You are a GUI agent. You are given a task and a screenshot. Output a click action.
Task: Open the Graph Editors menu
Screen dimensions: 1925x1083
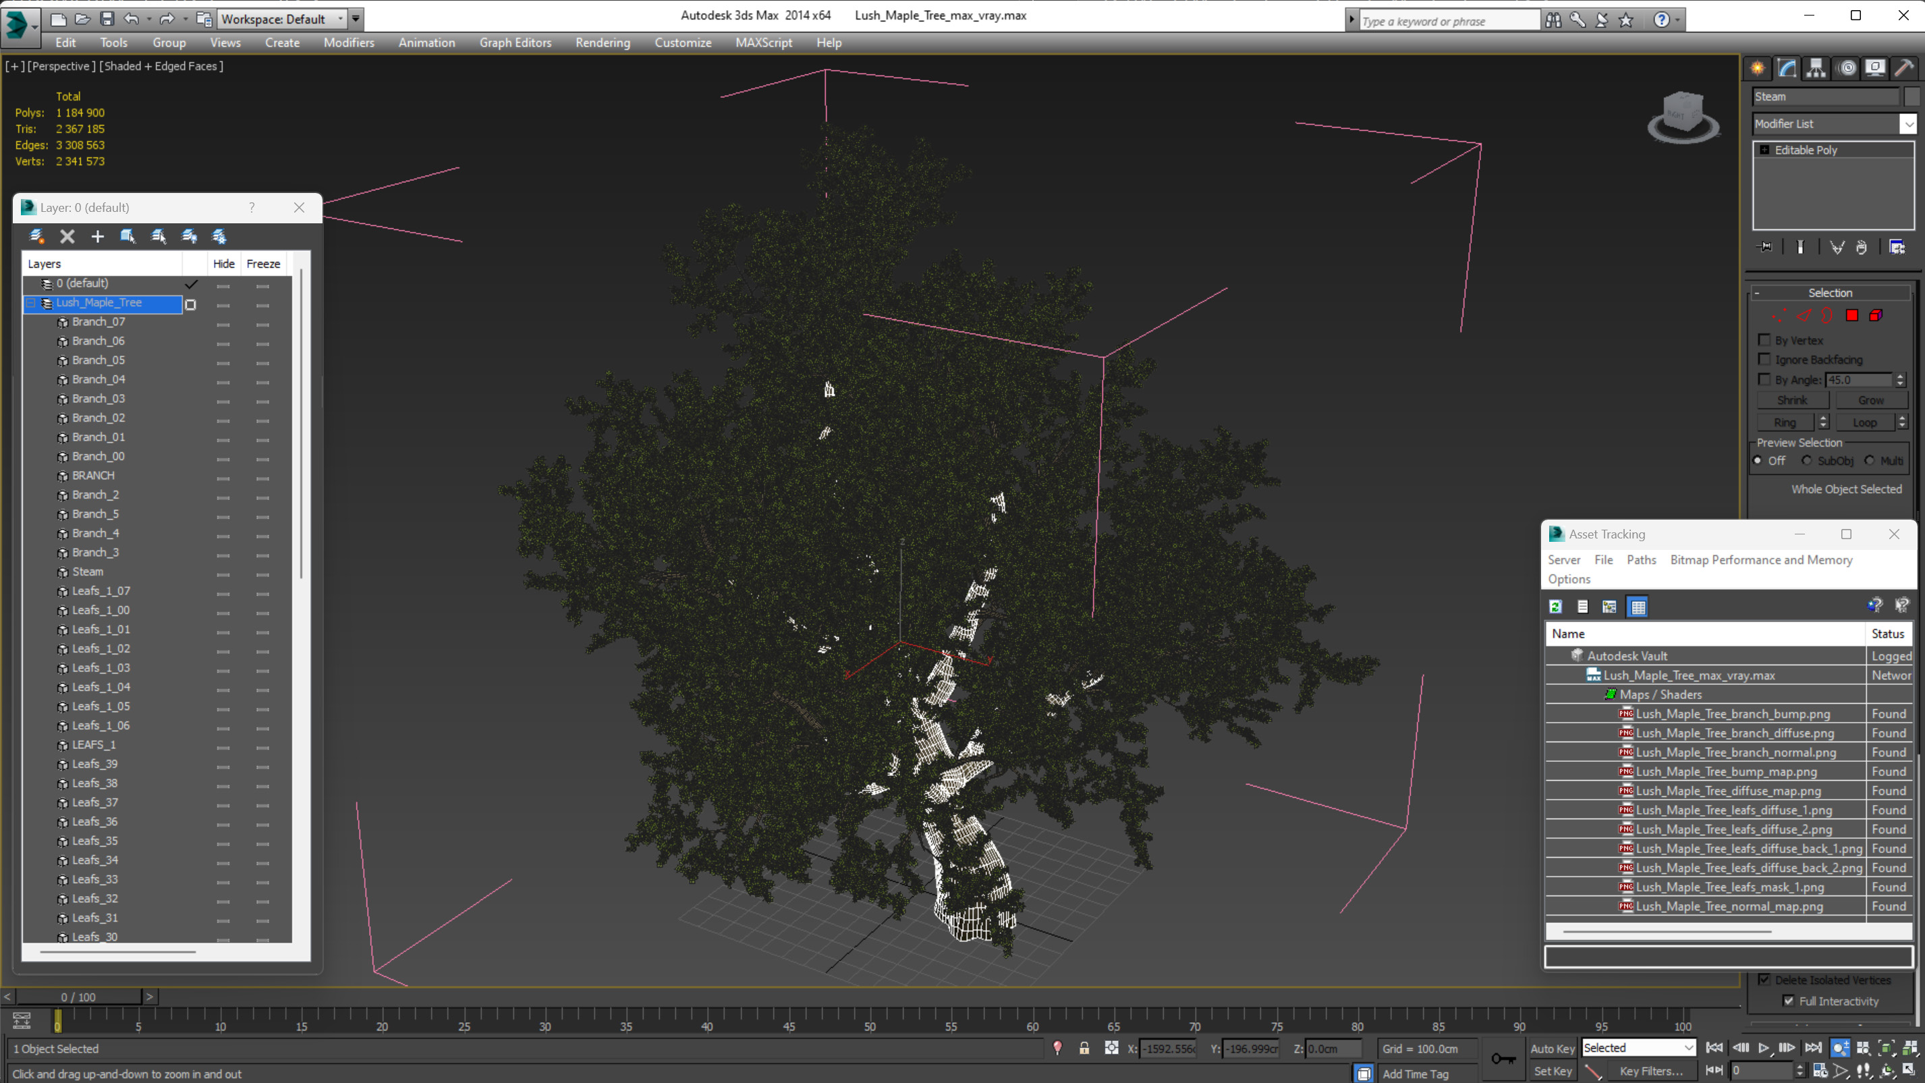click(x=515, y=43)
